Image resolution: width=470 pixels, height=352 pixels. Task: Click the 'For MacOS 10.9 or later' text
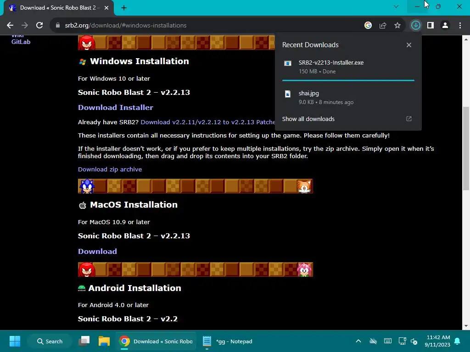tap(114, 222)
